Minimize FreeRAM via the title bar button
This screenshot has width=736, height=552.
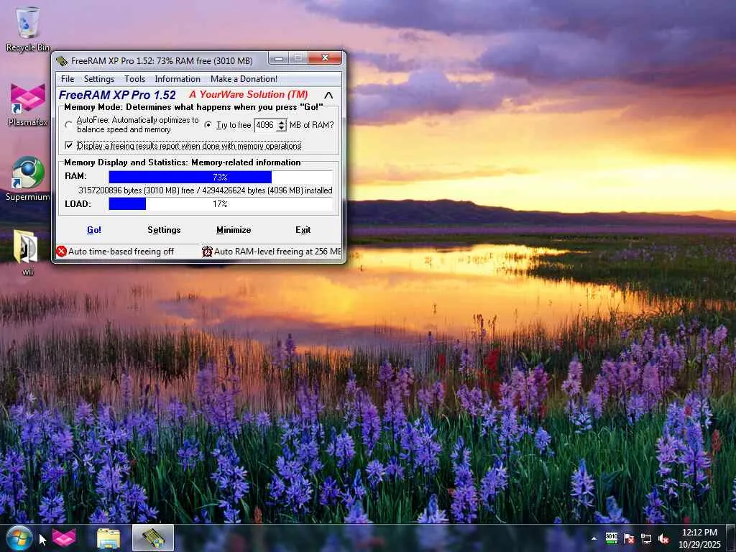(278, 58)
